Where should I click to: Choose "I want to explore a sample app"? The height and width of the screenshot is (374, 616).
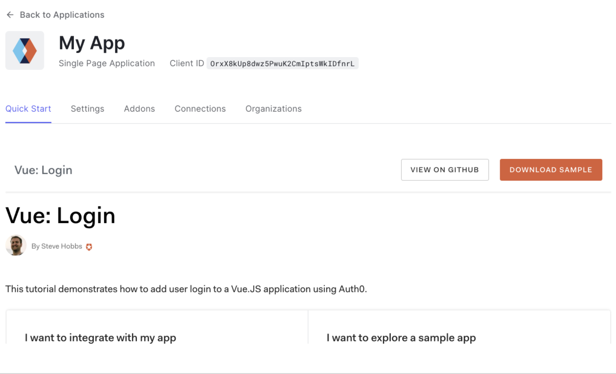pos(401,338)
